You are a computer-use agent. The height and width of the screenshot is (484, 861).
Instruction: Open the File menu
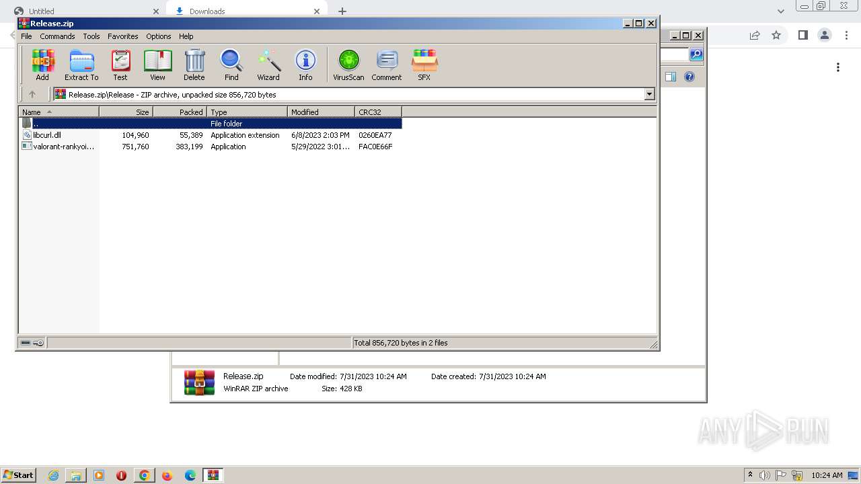[26, 36]
